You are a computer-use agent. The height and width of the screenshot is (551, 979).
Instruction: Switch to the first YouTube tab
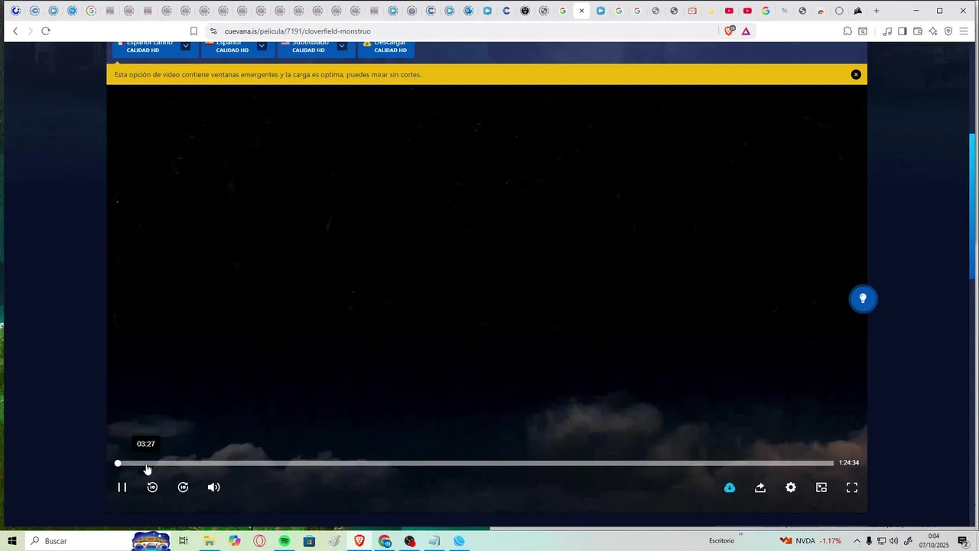[x=729, y=11]
